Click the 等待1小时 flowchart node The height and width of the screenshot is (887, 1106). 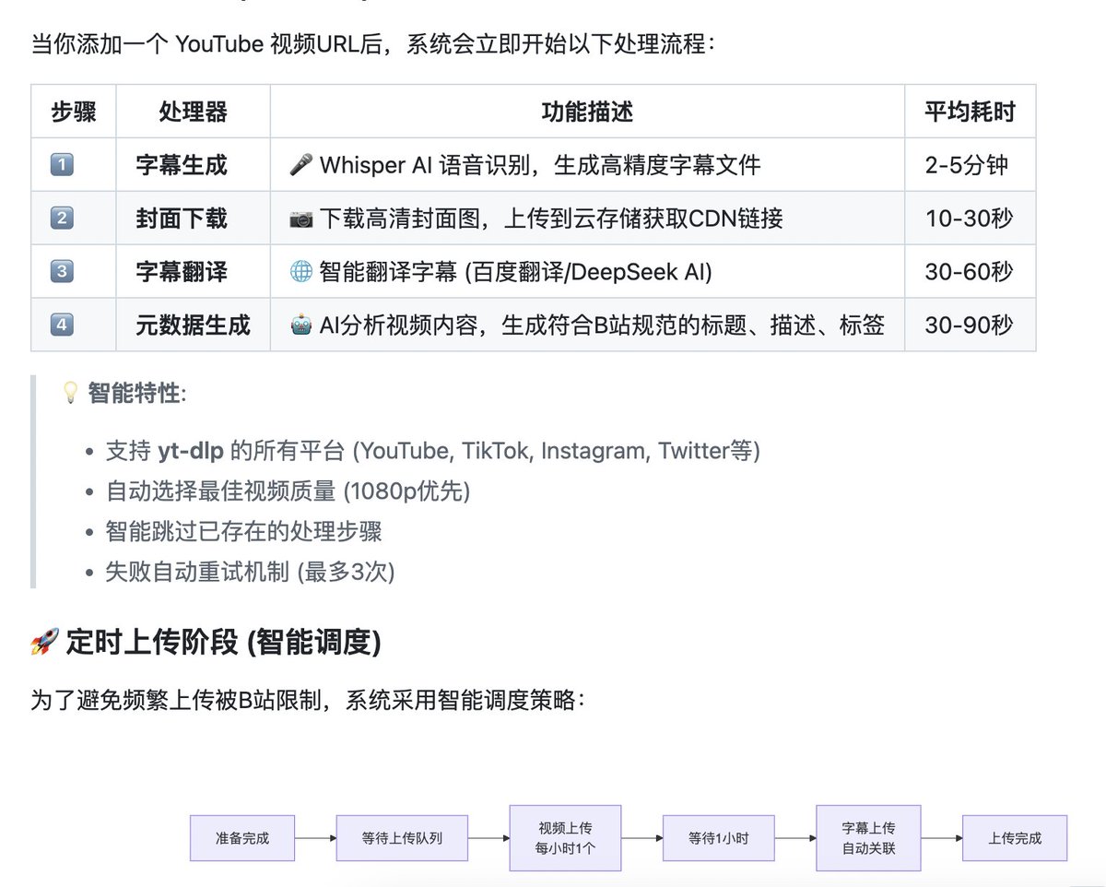pos(718,838)
